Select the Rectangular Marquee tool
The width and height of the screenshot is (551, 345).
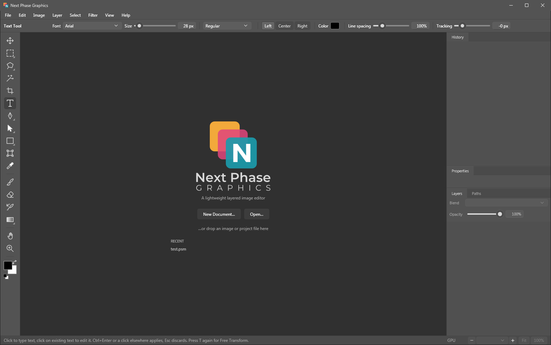pos(10,53)
